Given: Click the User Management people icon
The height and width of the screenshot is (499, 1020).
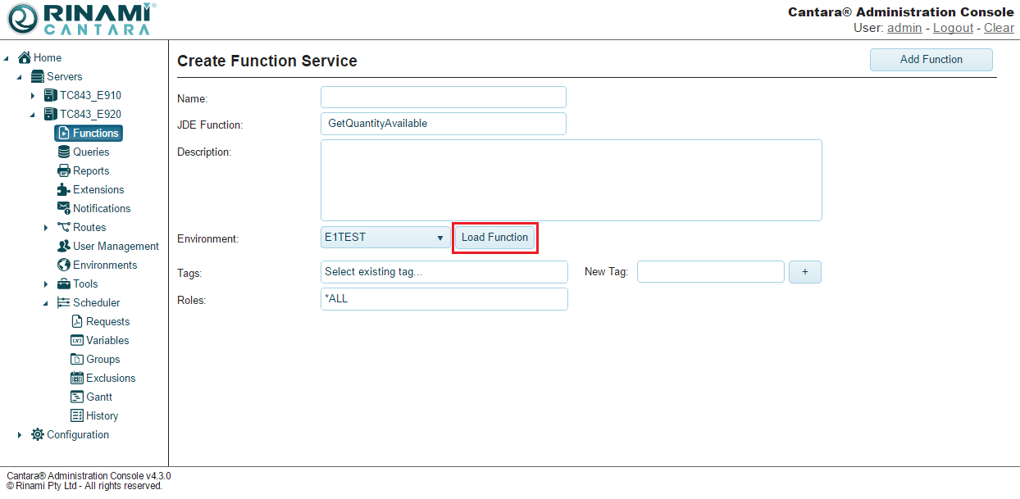Looking at the screenshot, I should point(64,246).
